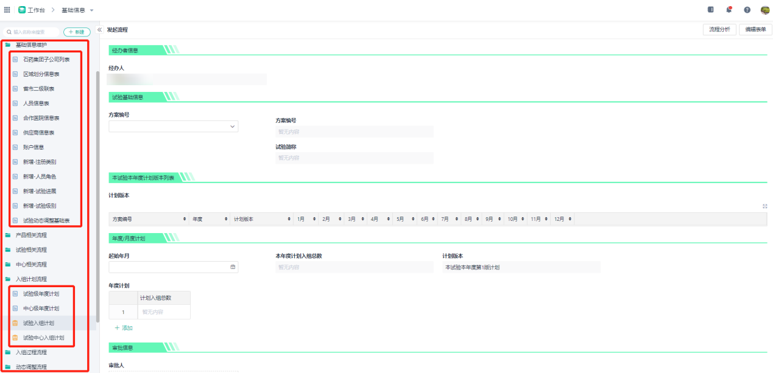Click the 流程分析 button
773x373 pixels.
719,30
